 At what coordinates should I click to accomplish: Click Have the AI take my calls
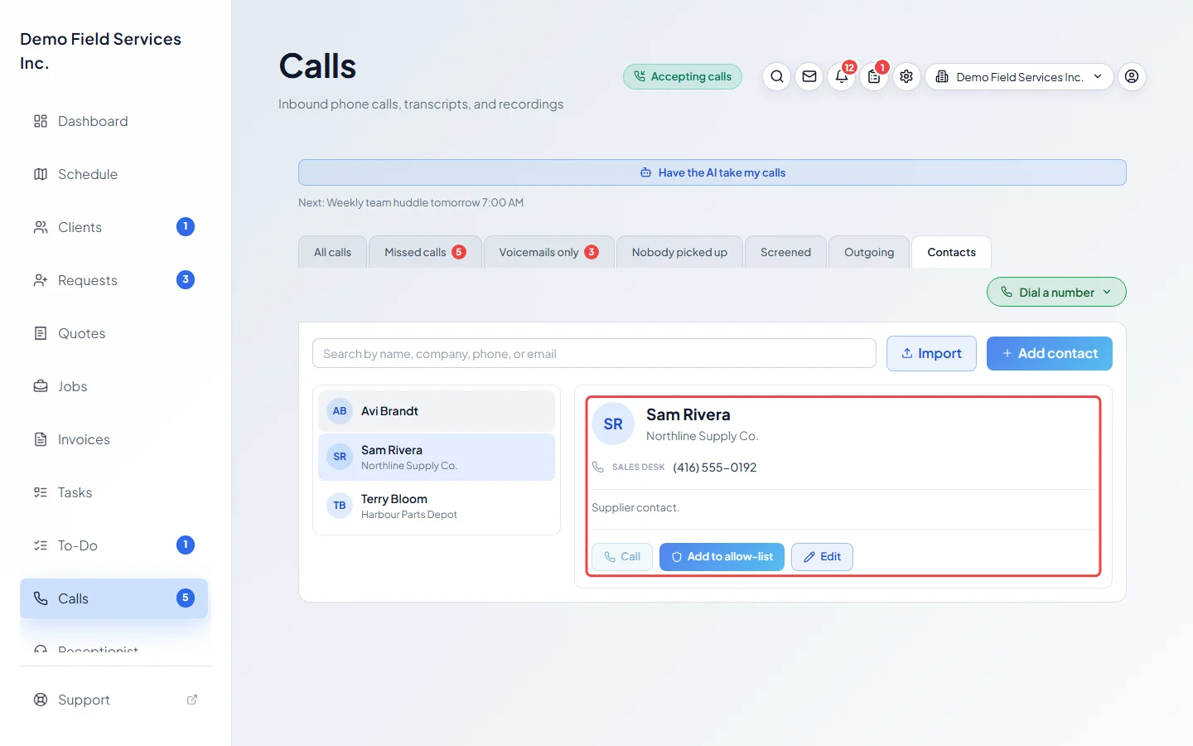point(712,172)
